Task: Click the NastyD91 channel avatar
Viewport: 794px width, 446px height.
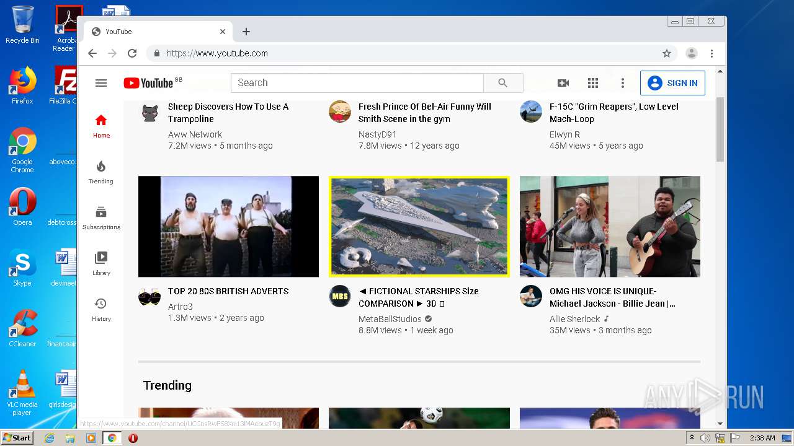Action: 340,111
